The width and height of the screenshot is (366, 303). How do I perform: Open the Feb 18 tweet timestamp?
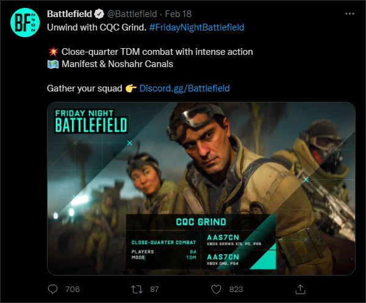pyautogui.click(x=178, y=13)
